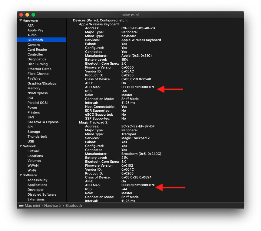Viewport: 261px width, 231px height.
Task: Select Extensions under Software
Action: [36, 199]
